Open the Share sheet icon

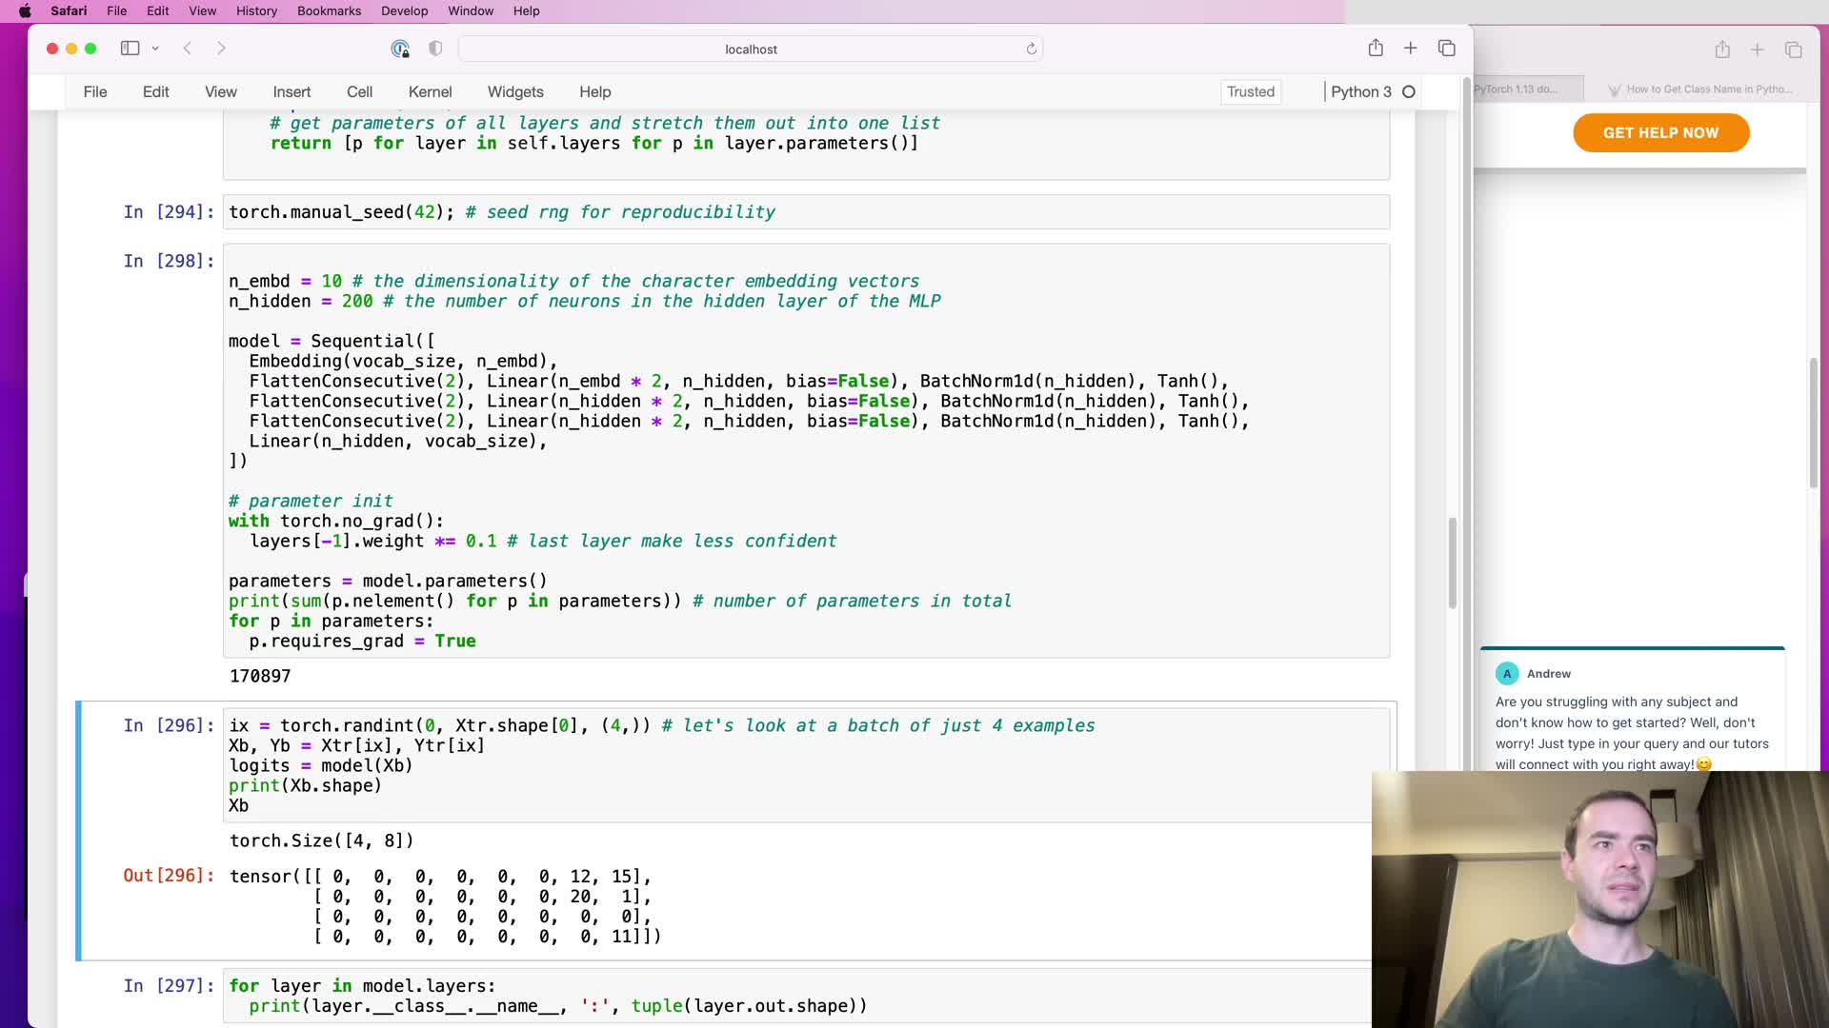click(x=1376, y=49)
